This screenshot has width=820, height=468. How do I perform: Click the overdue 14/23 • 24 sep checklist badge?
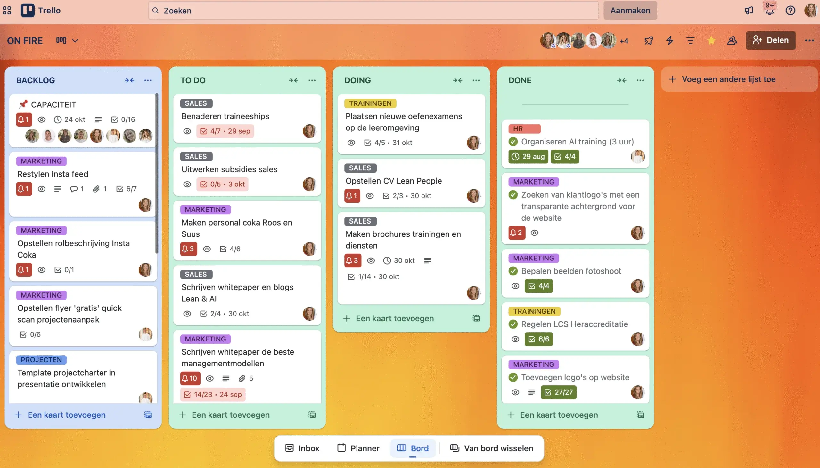(213, 394)
